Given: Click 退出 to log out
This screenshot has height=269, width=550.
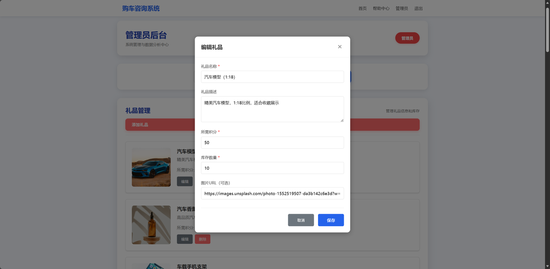Looking at the screenshot, I should click(x=419, y=9).
